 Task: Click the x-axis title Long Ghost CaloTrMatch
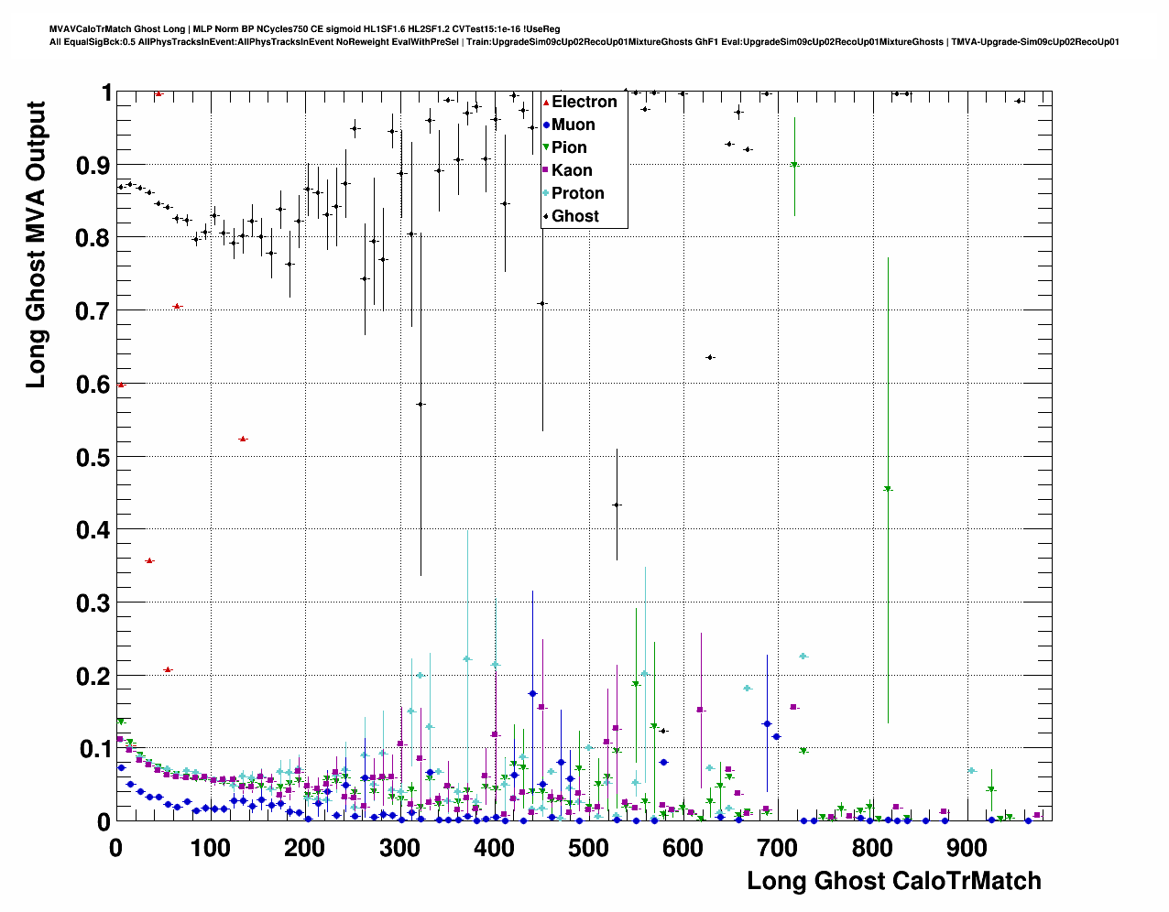893,881
